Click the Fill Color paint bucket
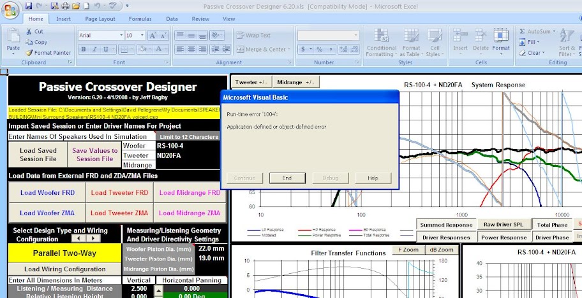This screenshot has width=582, height=298. coord(142,49)
